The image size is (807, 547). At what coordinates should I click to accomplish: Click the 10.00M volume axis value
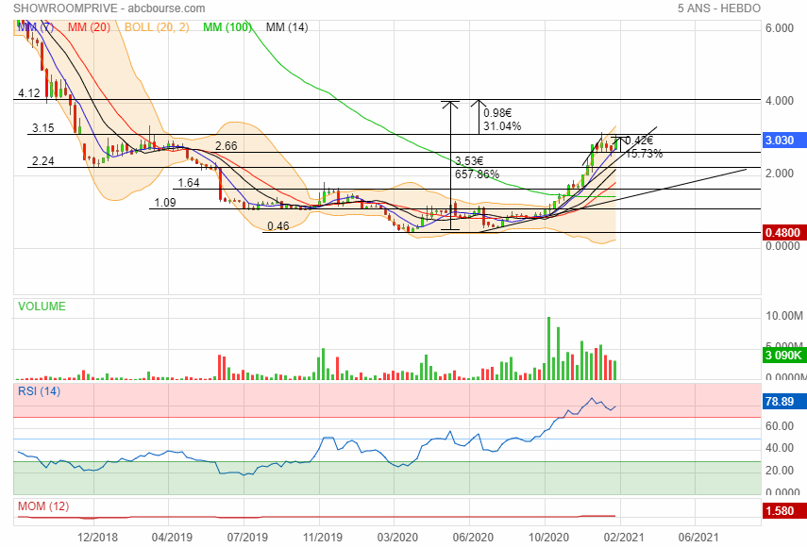[x=784, y=316]
